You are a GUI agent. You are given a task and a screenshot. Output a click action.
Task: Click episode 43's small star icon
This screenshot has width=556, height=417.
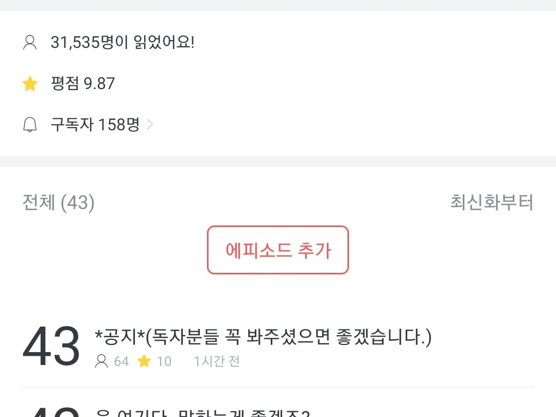click(144, 361)
